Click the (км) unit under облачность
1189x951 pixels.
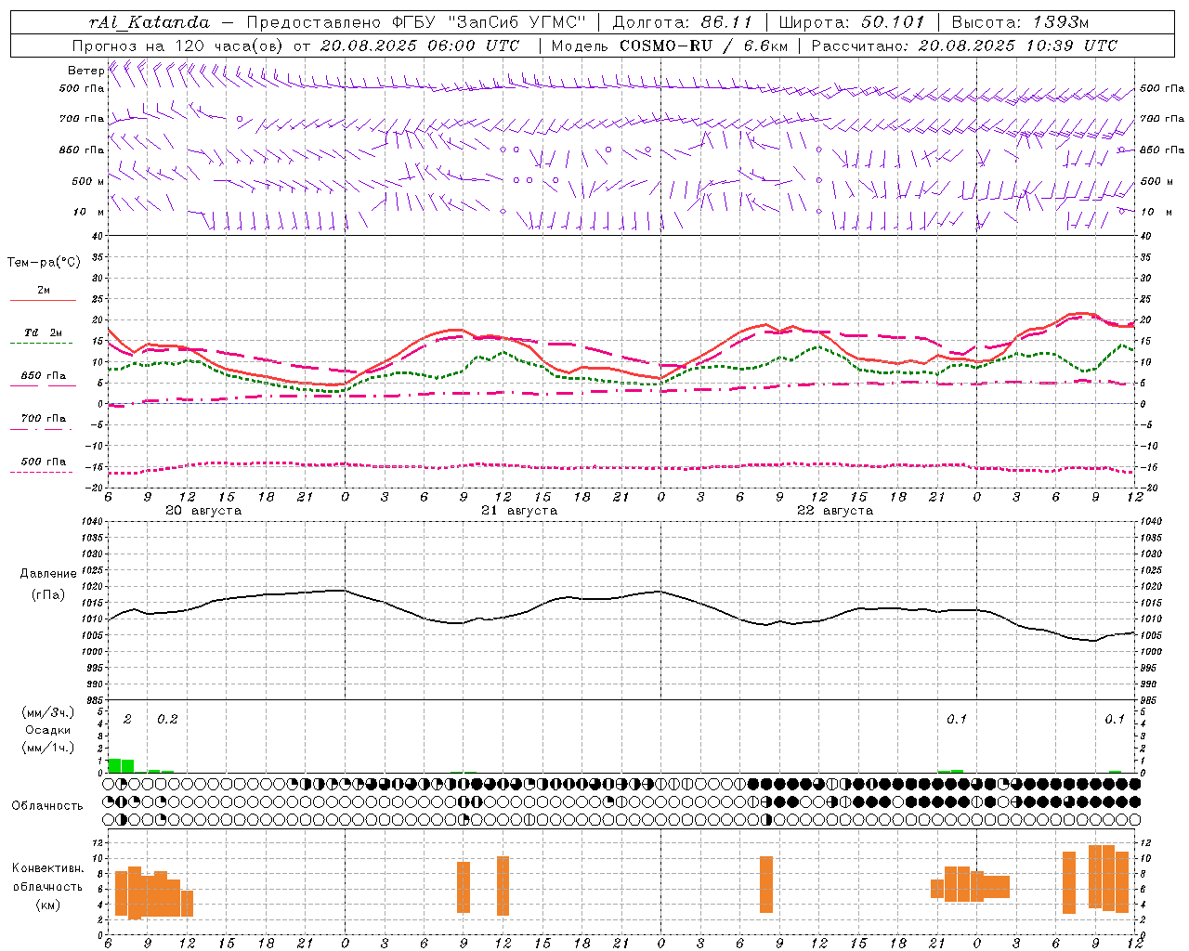(49, 905)
